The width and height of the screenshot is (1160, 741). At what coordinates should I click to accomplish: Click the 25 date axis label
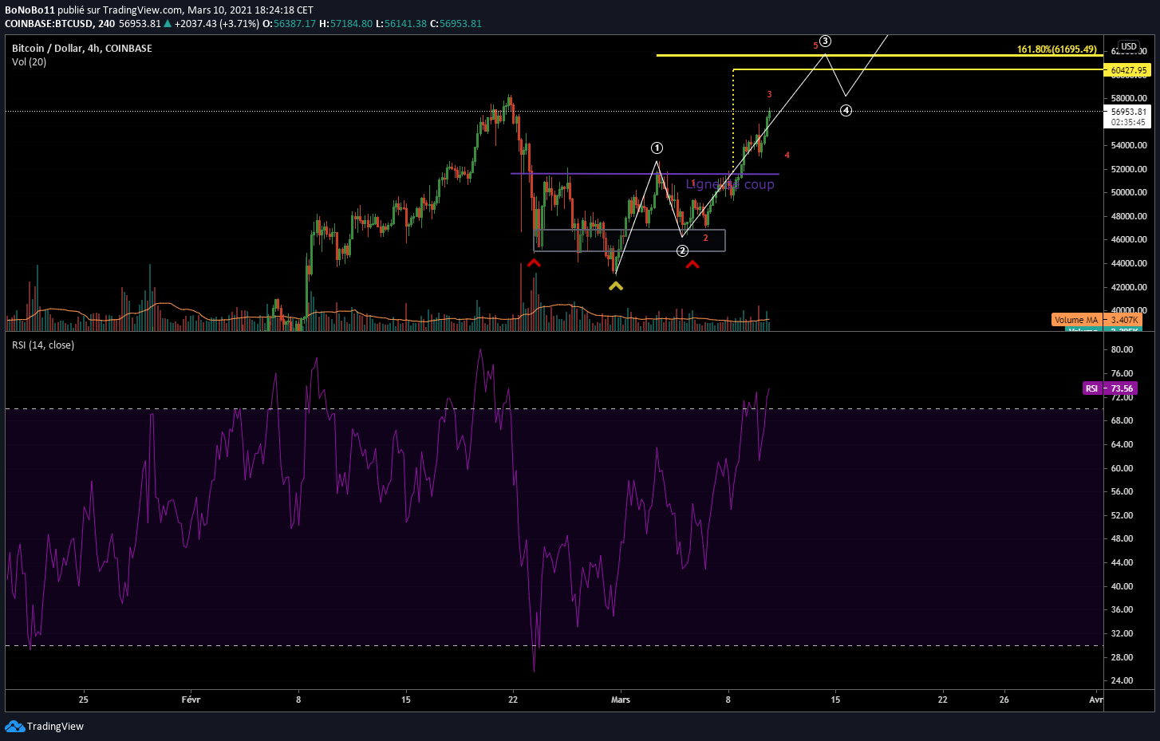pyautogui.click(x=84, y=700)
